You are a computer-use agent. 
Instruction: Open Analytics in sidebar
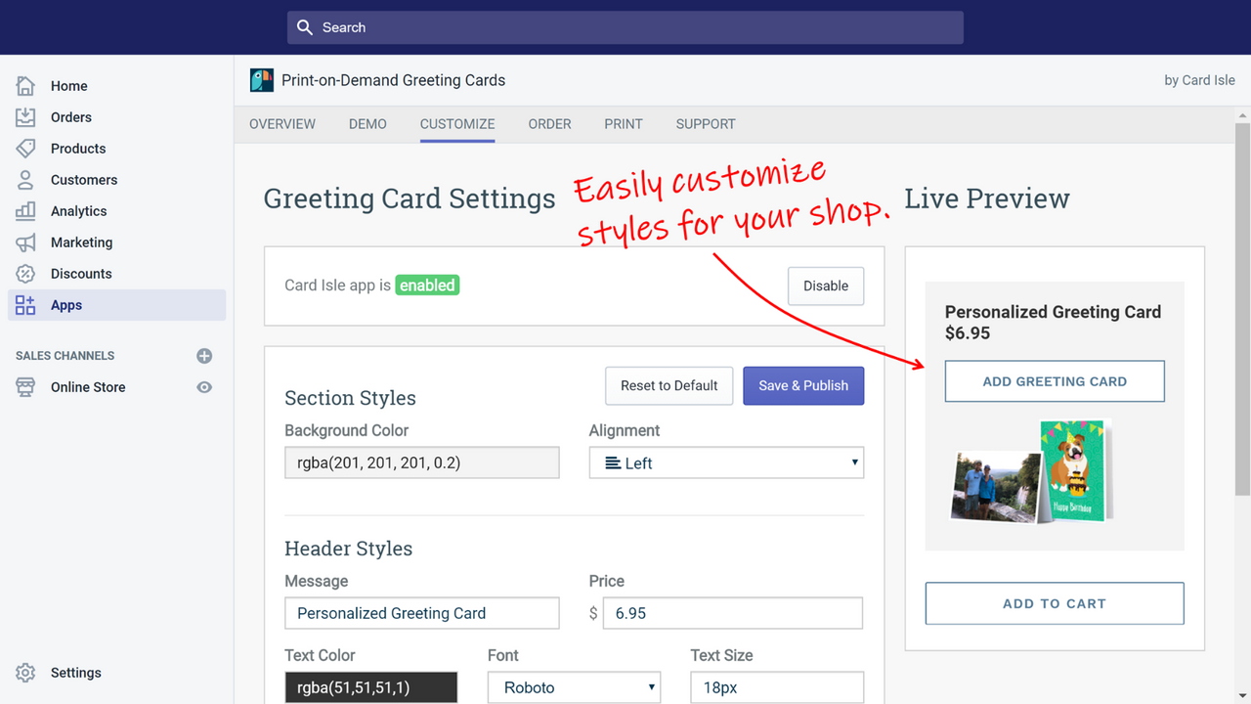point(79,211)
